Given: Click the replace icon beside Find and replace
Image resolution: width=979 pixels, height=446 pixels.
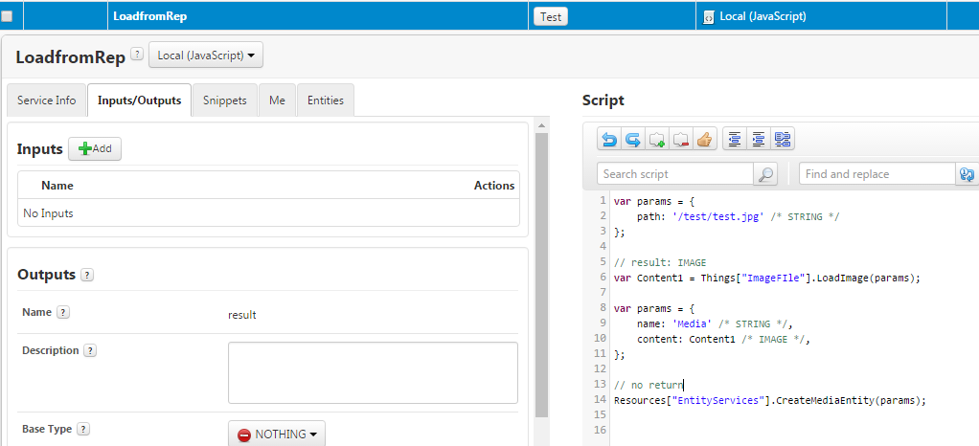Looking at the screenshot, I should tap(967, 174).
